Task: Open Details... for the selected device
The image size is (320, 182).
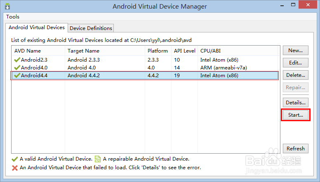Action: pyautogui.click(x=295, y=103)
